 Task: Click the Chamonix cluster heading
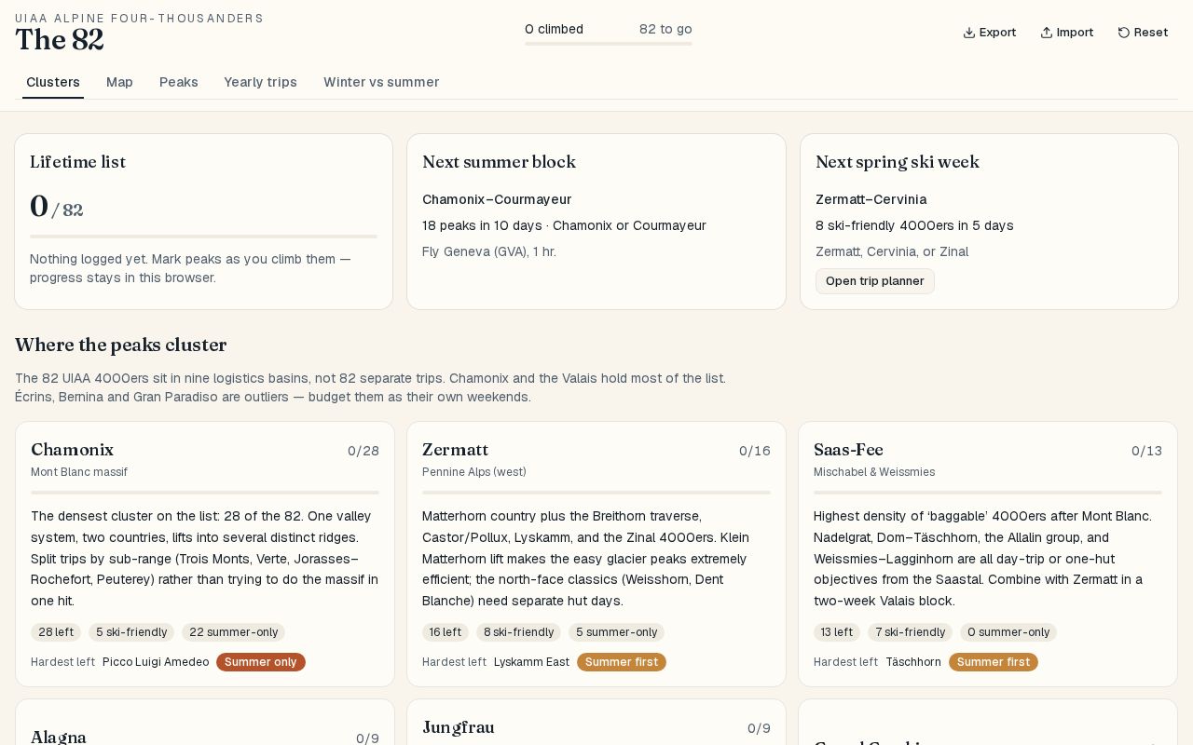[72, 450]
